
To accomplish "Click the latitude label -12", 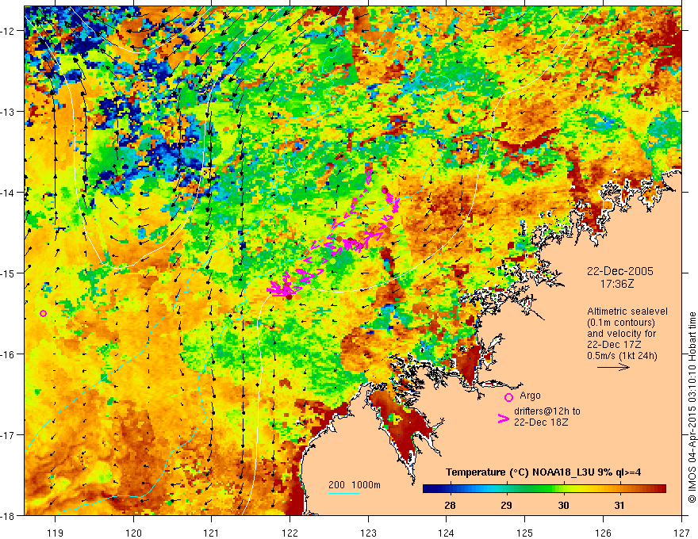I will click(x=9, y=31).
